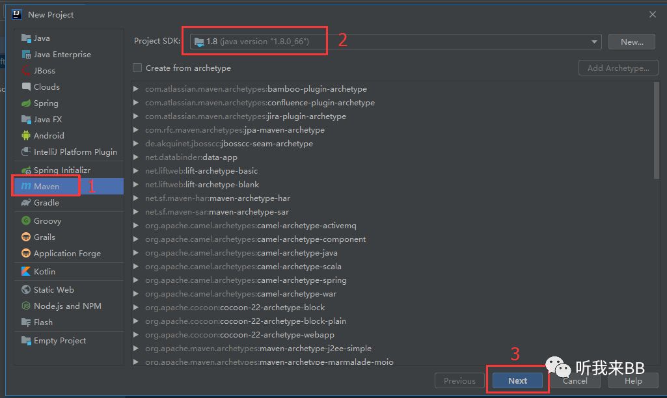Click the Previous button
The image size is (667, 398).
(x=459, y=380)
